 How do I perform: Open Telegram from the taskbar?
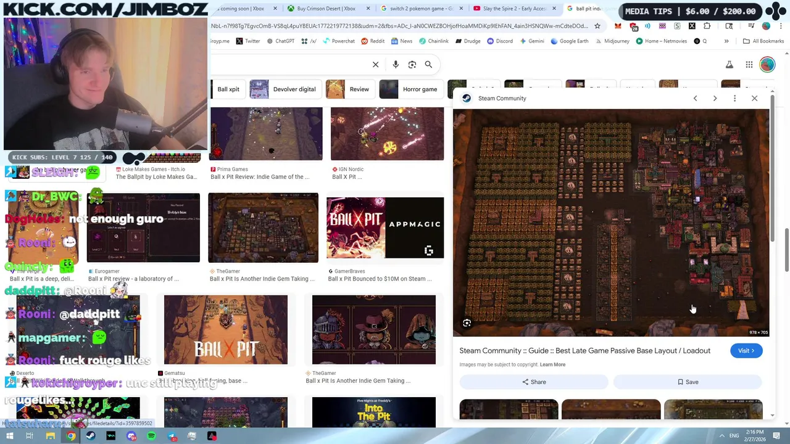(x=172, y=436)
